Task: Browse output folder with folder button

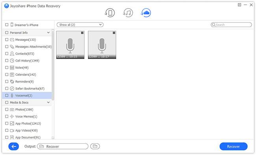Action: 95,146
